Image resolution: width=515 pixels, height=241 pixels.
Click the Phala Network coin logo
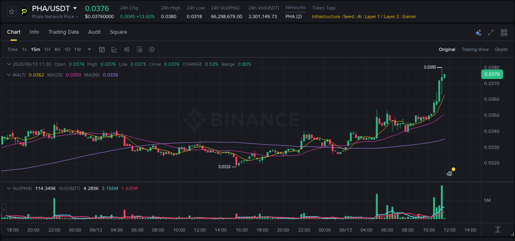24,12
